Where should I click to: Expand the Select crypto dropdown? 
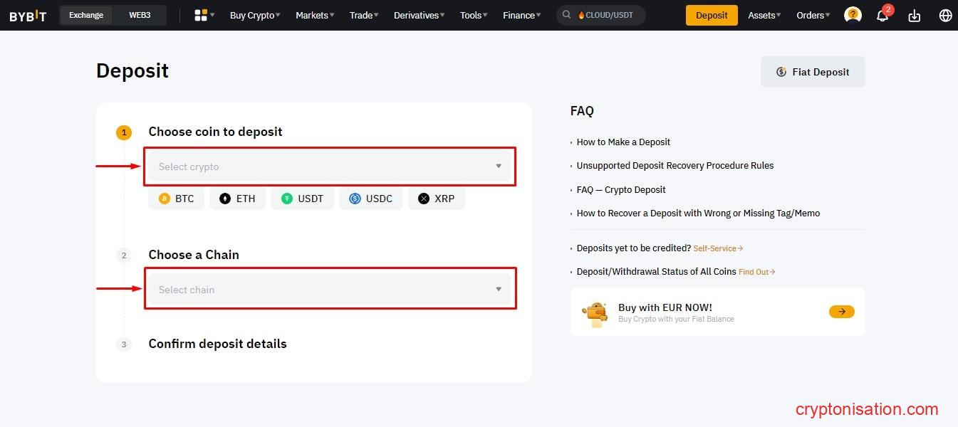[330, 167]
